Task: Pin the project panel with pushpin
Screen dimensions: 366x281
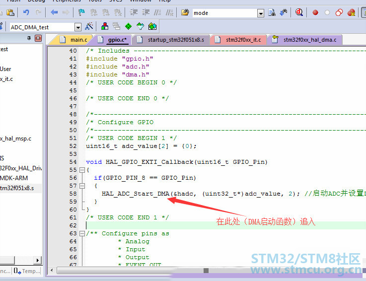Action: coord(29,38)
